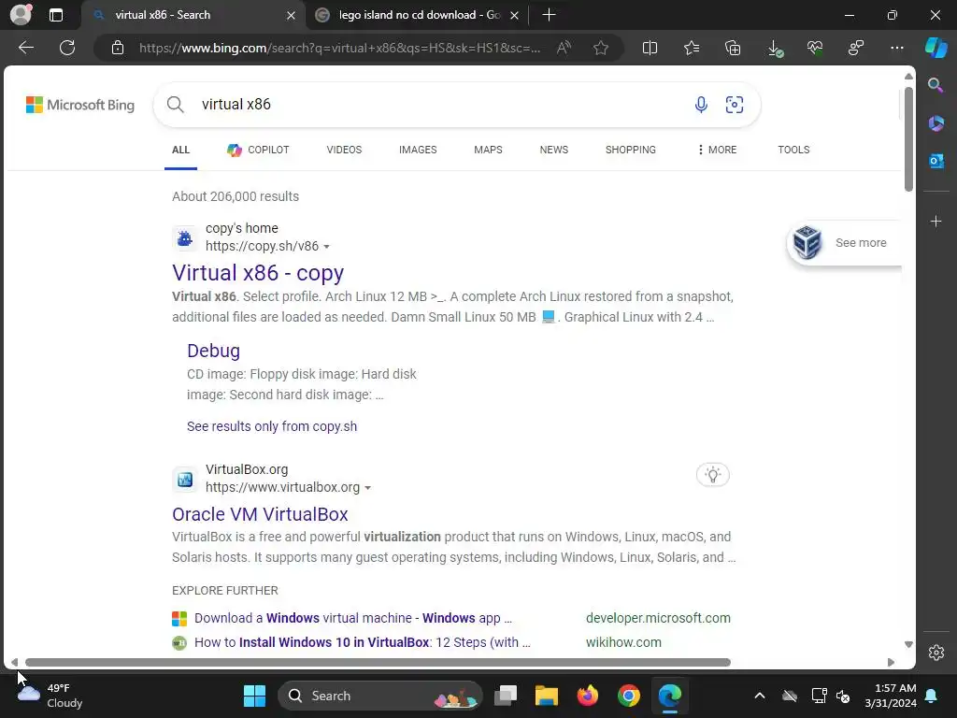Activate Read aloud icon in address bar
The image size is (957, 718).
(564, 48)
